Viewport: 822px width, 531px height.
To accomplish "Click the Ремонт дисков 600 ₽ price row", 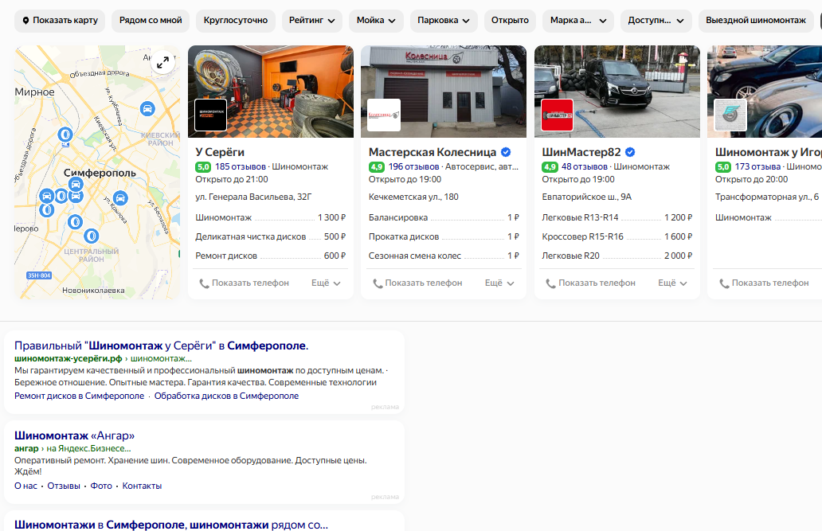I will click(271, 256).
